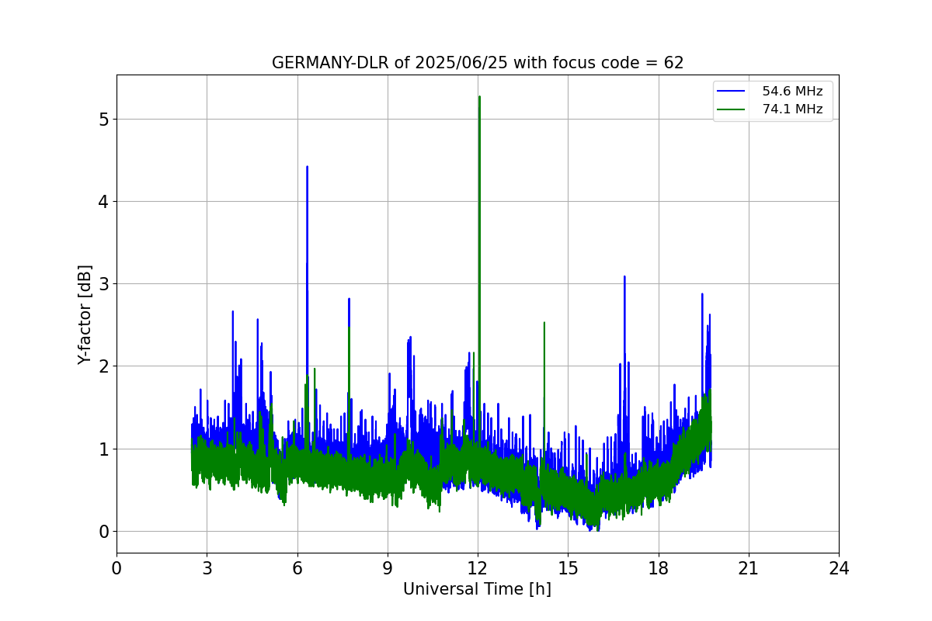932x621 pixels.
Task: Click the 'Universal Time [h]' axis label
Action: (x=477, y=589)
